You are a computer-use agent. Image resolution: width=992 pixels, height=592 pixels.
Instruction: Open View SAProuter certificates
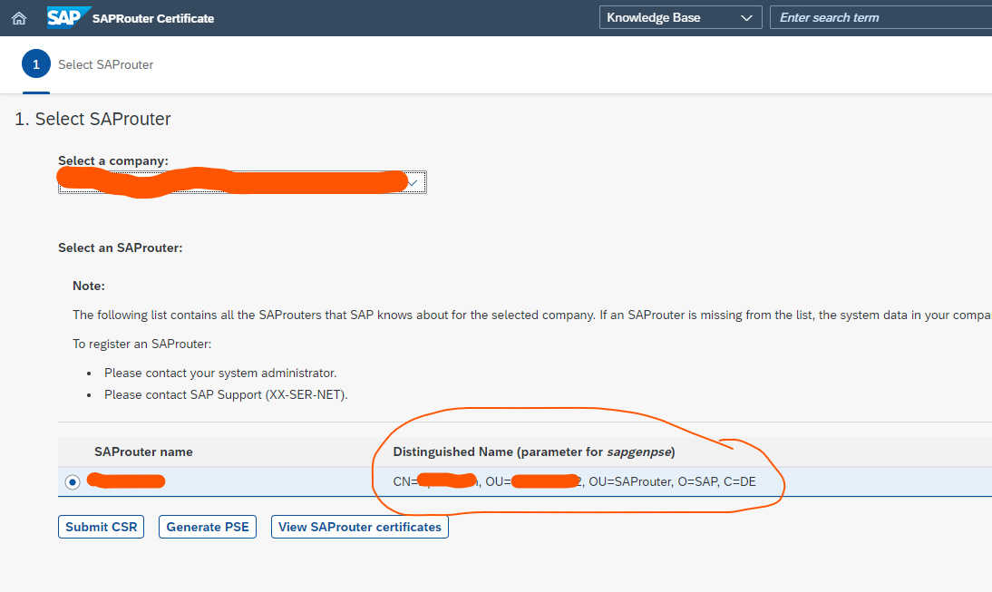(x=360, y=527)
